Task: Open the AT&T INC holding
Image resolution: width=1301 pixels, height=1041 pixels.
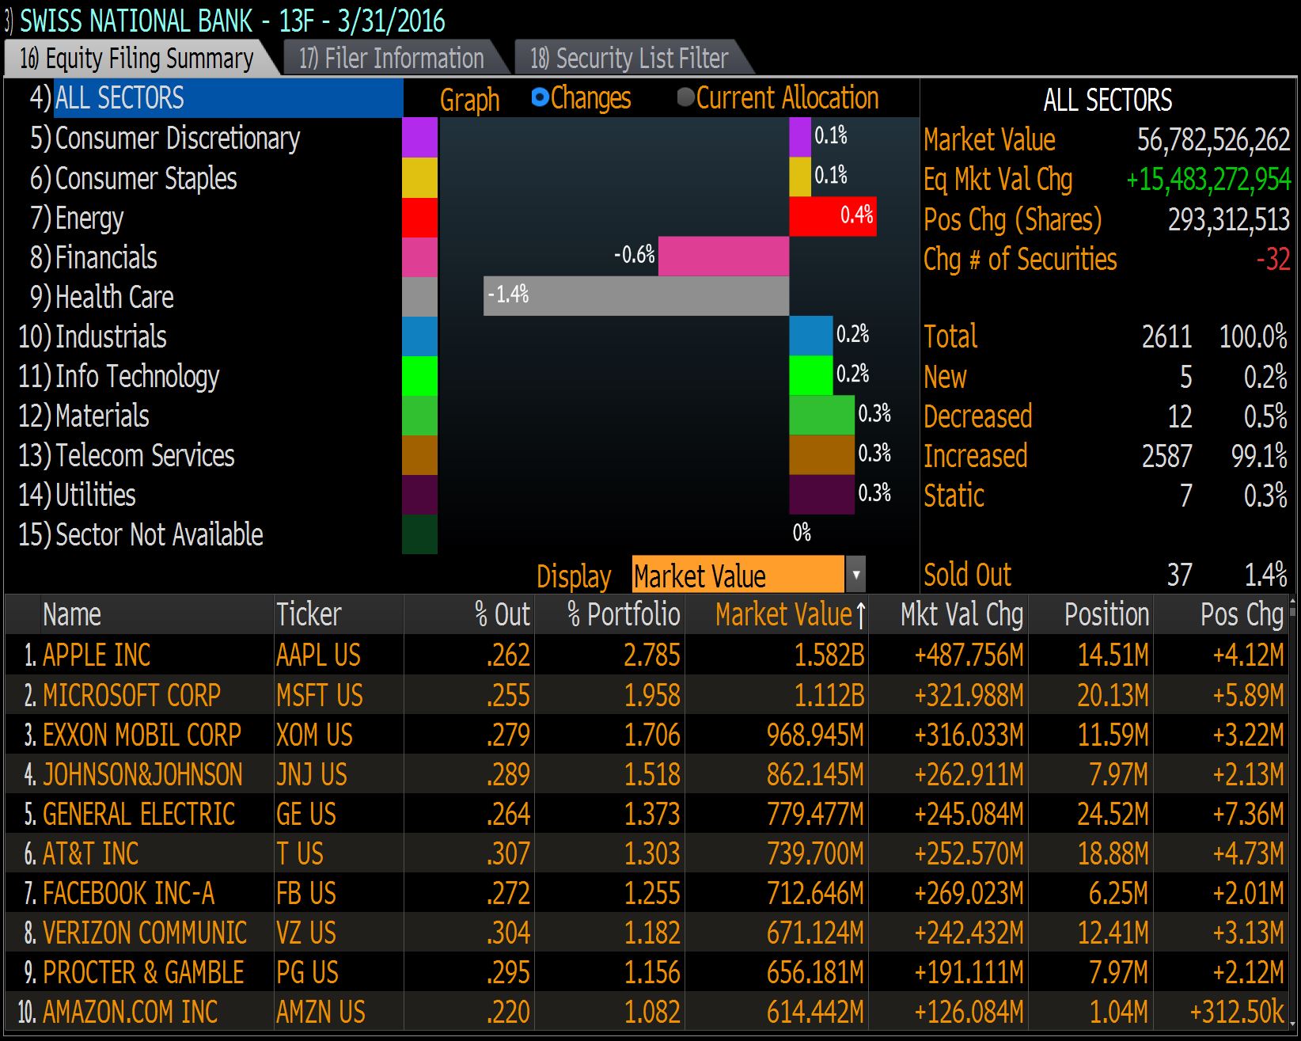Action: pyautogui.click(x=90, y=853)
